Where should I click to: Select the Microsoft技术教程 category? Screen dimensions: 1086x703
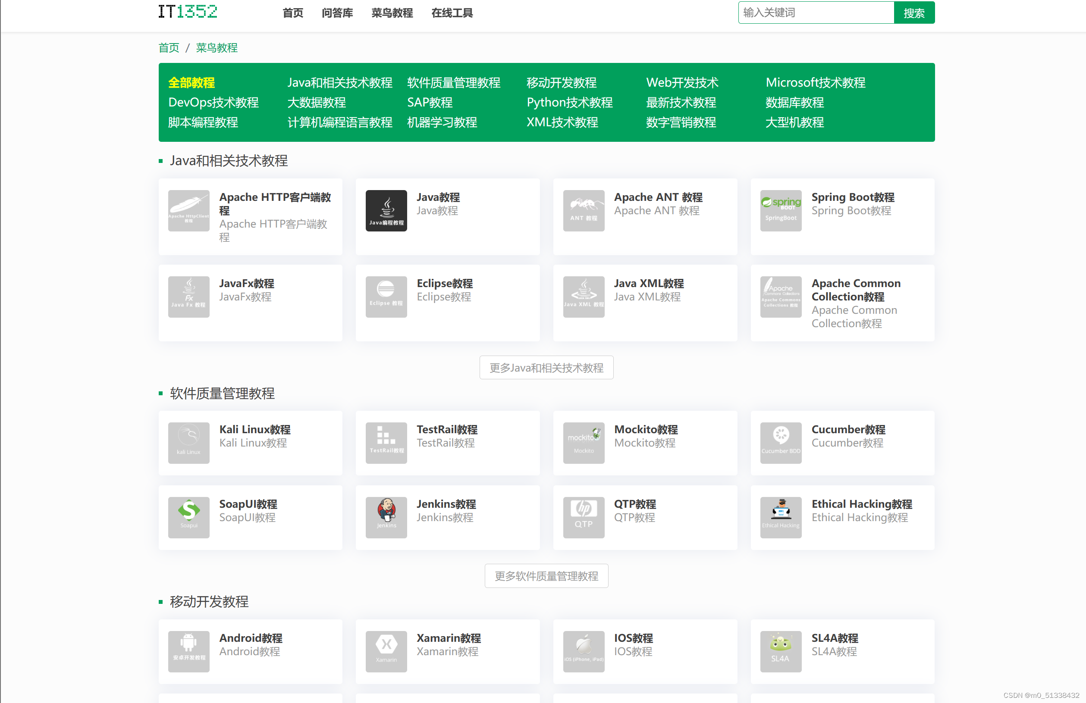(x=815, y=82)
